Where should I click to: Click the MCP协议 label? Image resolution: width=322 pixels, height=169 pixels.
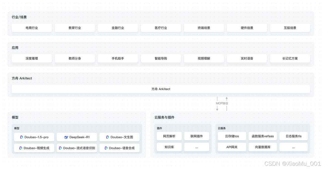pos(222,103)
